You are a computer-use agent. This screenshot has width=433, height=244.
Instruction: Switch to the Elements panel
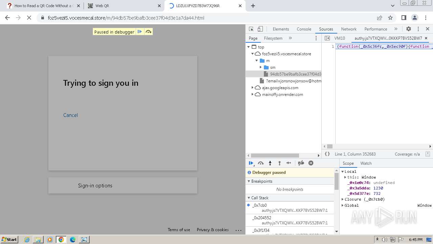281,29
